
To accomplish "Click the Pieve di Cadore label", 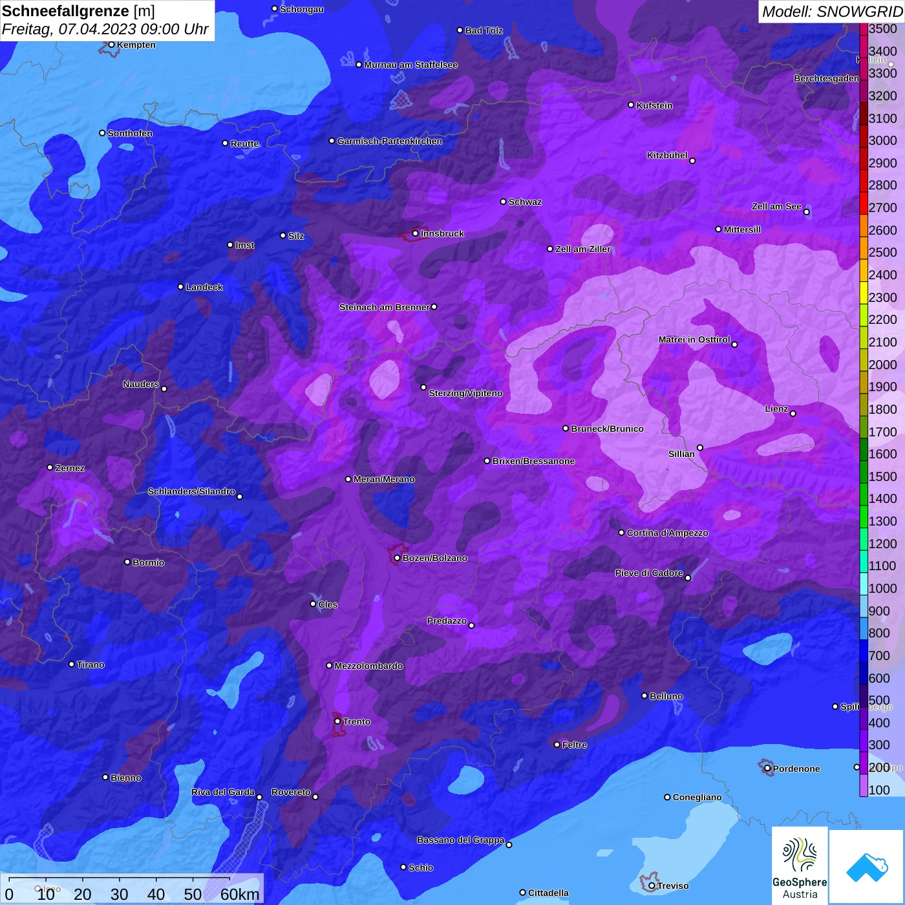I will pyautogui.click(x=649, y=573).
